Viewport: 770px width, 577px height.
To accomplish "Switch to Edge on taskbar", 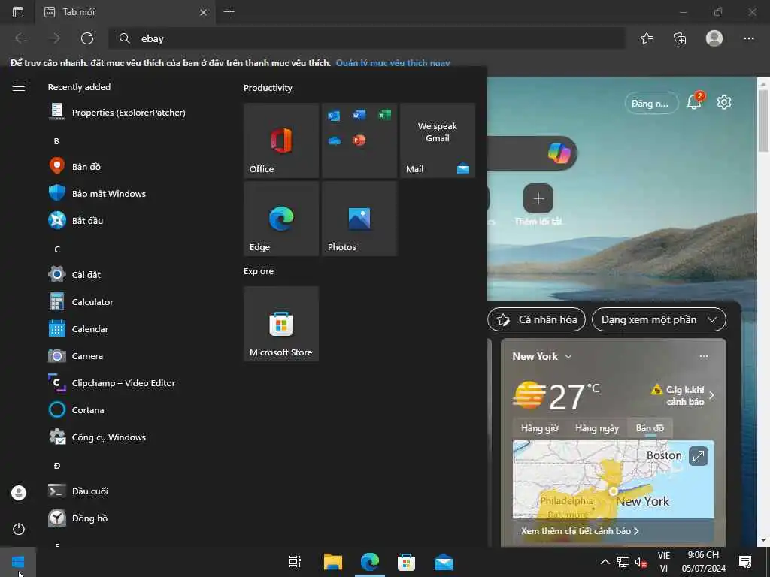I will coord(370,562).
